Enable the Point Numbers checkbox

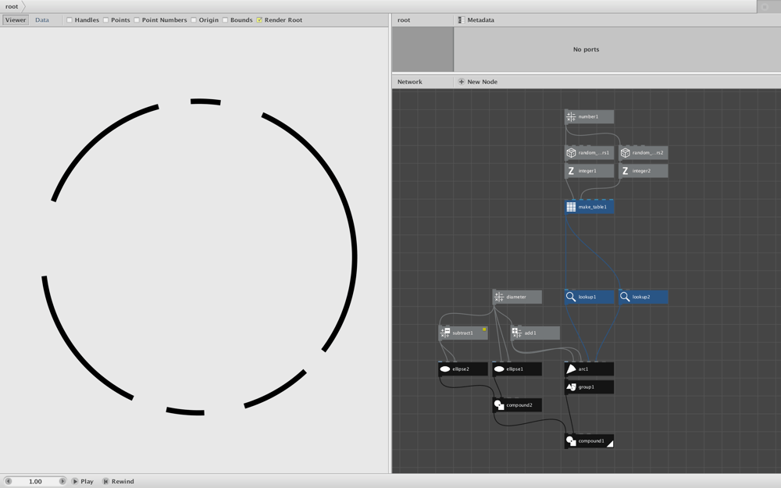137,20
